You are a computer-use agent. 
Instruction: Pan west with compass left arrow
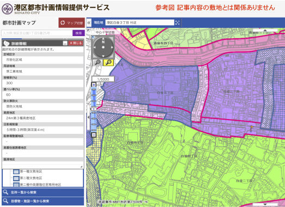[x=94, y=47]
